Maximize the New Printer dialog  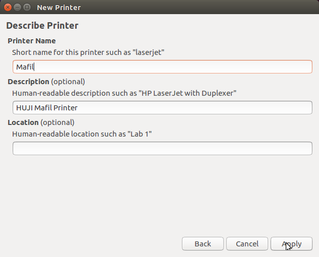(x=27, y=8)
